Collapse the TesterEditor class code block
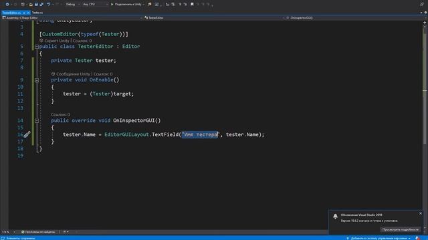Image resolution: width=428 pixels, height=240 pixels. tap(37, 47)
